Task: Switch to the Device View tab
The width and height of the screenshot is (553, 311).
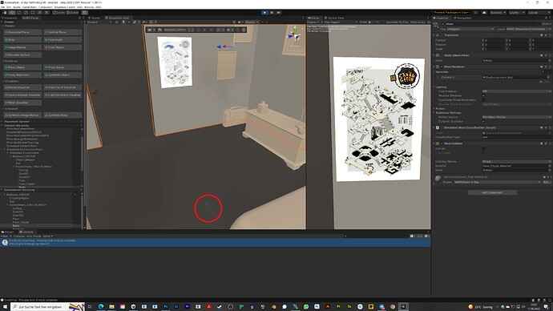Action: pos(334,18)
